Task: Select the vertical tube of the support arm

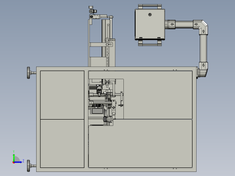Action: 203,48
